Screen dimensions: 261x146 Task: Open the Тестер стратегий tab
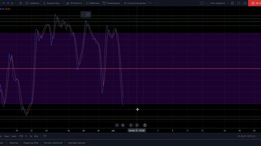53,143
